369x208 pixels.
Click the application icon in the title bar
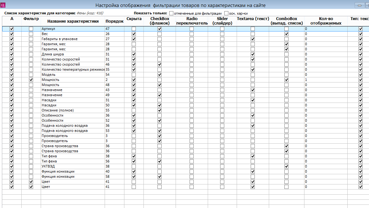(x=3, y=5)
